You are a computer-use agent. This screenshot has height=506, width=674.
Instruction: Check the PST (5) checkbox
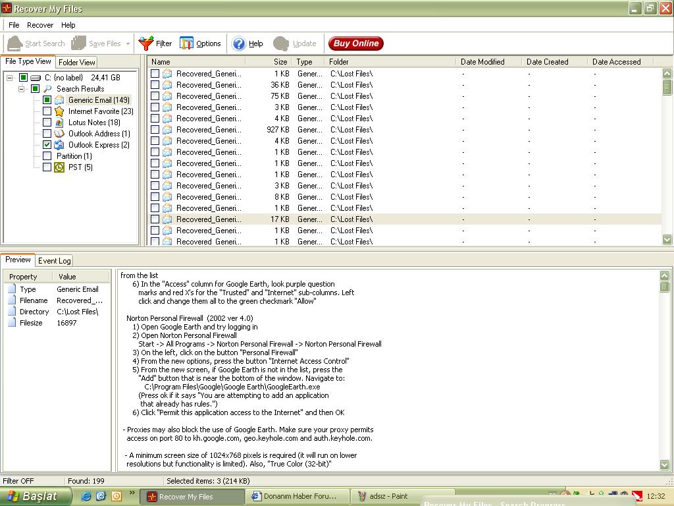point(47,167)
